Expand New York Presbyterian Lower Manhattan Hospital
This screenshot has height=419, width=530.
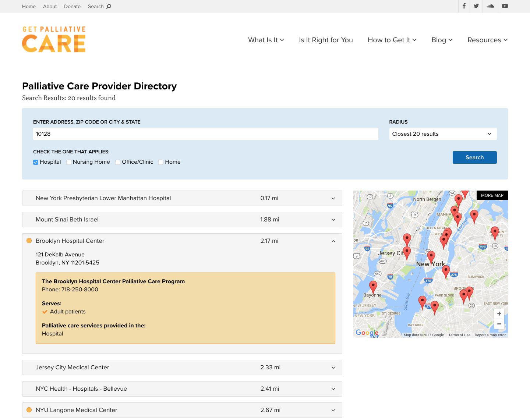182,198
